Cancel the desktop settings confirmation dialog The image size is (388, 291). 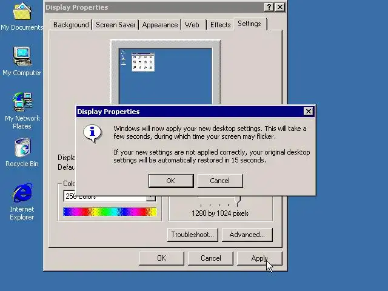point(220,181)
